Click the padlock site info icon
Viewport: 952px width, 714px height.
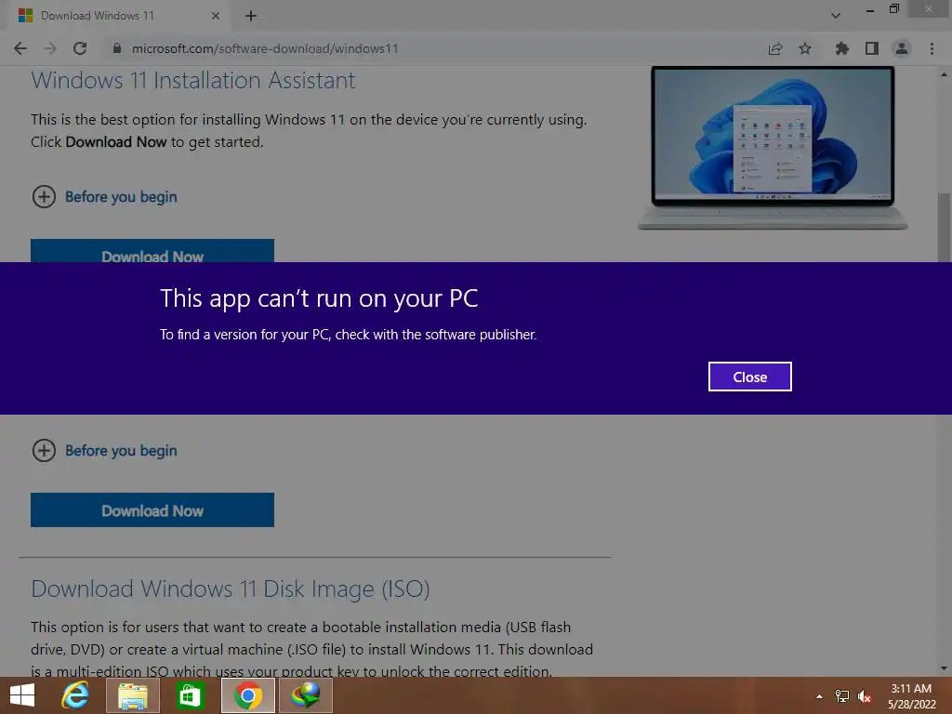(x=117, y=48)
